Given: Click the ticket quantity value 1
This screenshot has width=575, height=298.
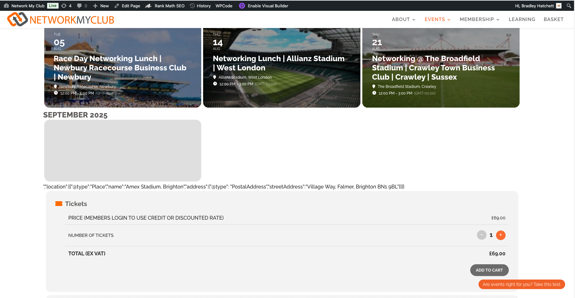Looking at the screenshot, I should point(491,235).
